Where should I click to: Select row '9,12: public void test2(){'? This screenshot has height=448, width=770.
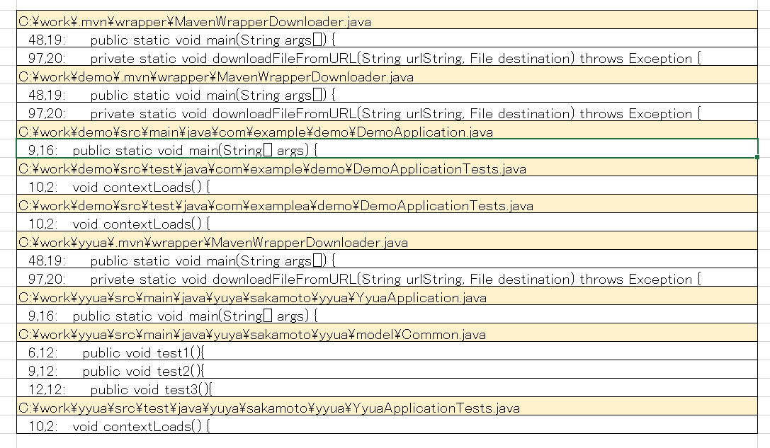pyautogui.click(x=387, y=369)
